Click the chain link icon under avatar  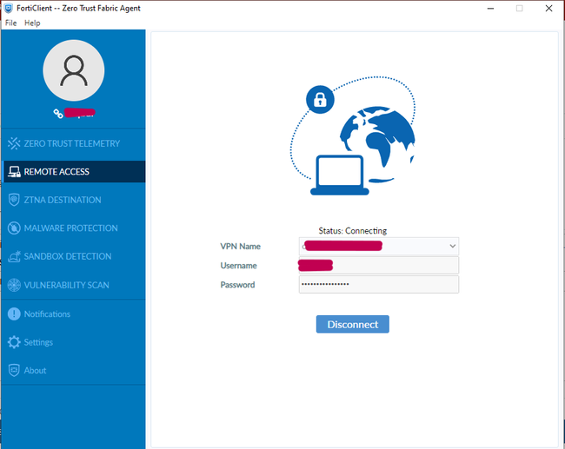58,114
